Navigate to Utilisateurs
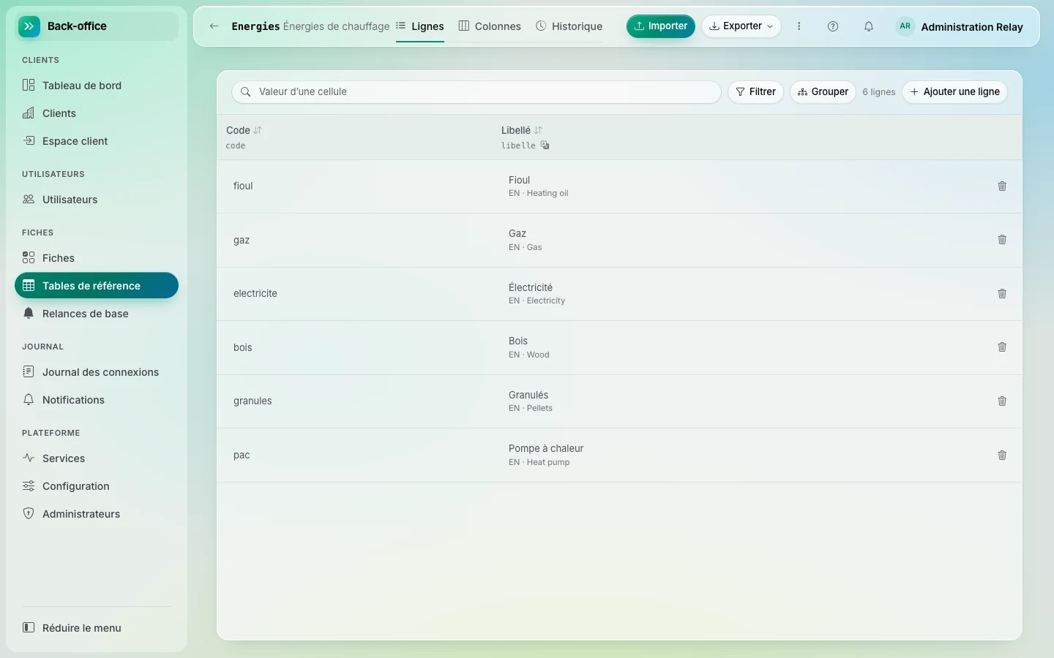Viewport: 1054px width, 658px height. point(97,200)
